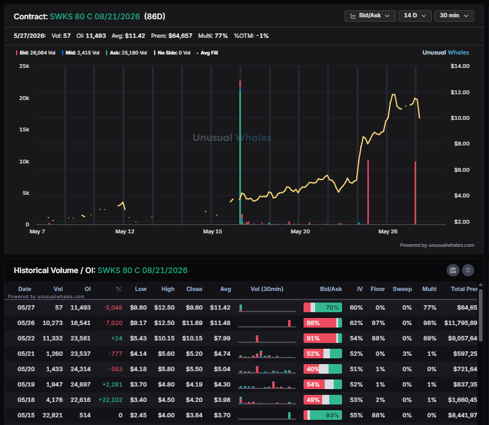489x425 pixels.
Task: Click the 40% bid/ask bar for 05/20
Action: (x=323, y=369)
